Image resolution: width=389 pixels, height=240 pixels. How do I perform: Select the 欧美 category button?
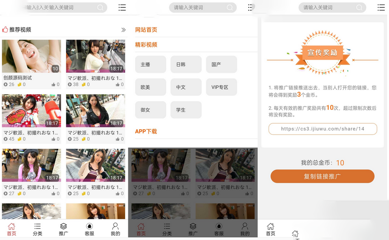151,87
